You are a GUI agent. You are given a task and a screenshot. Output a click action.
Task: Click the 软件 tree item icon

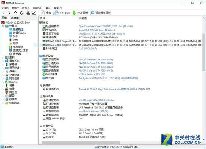[x=7, y=89]
